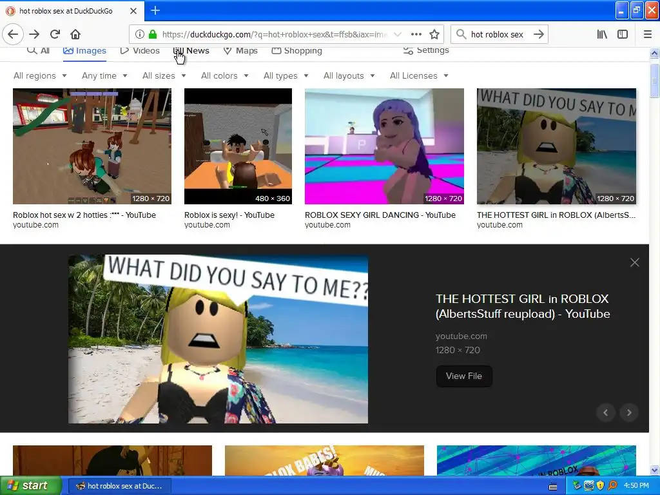The width and height of the screenshot is (660, 495).
Task: Open the Any time filter dropdown
Action: point(104,76)
